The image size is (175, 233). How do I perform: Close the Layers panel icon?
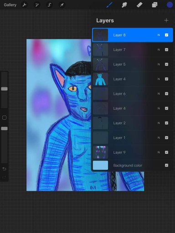click(154, 5)
